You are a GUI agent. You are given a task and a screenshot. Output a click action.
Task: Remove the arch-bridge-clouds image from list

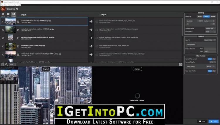pos(3,46)
